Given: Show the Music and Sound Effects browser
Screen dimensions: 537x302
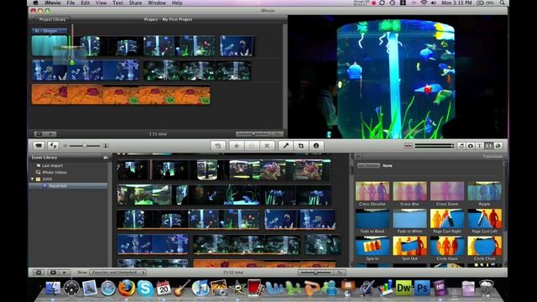Looking at the screenshot, I should pyautogui.click(x=461, y=146).
